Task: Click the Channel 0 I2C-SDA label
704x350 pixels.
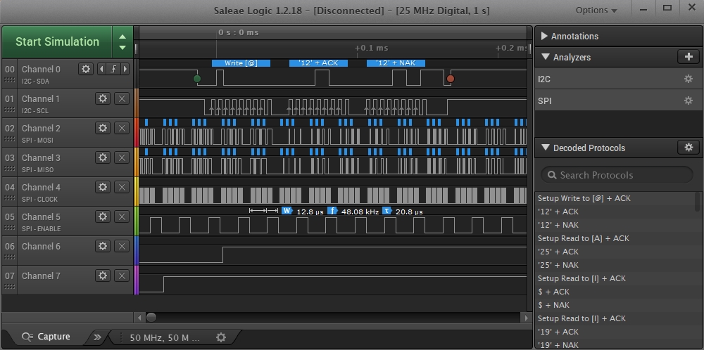Action: (35, 82)
